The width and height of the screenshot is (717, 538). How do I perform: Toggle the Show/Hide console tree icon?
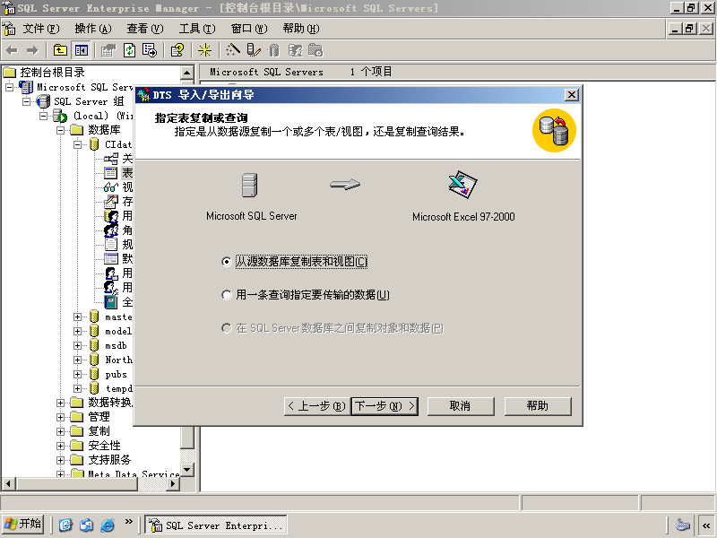click(x=82, y=50)
